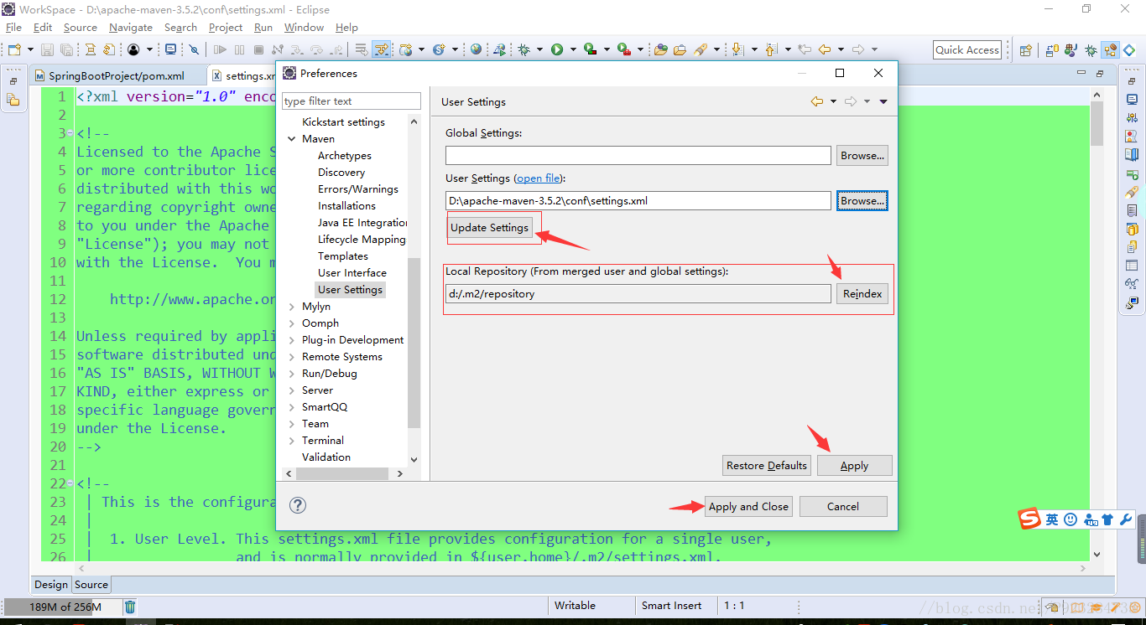
Task: Expand the Team preferences node
Action: (x=292, y=424)
